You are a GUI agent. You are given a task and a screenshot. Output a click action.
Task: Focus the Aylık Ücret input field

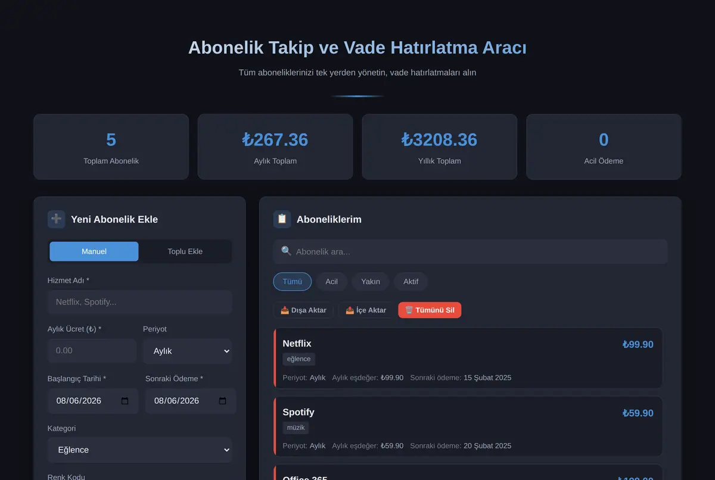(92, 351)
